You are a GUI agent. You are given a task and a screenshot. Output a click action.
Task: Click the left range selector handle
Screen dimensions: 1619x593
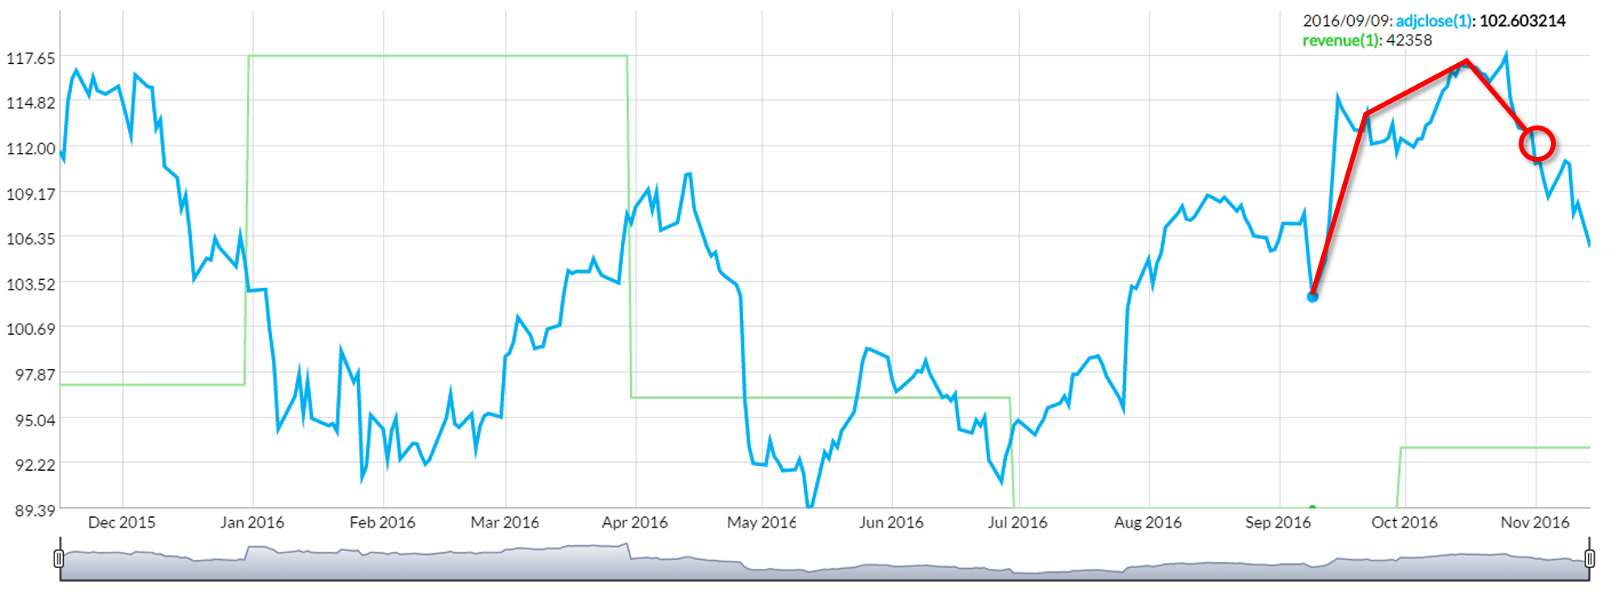(x=58, y=558)
